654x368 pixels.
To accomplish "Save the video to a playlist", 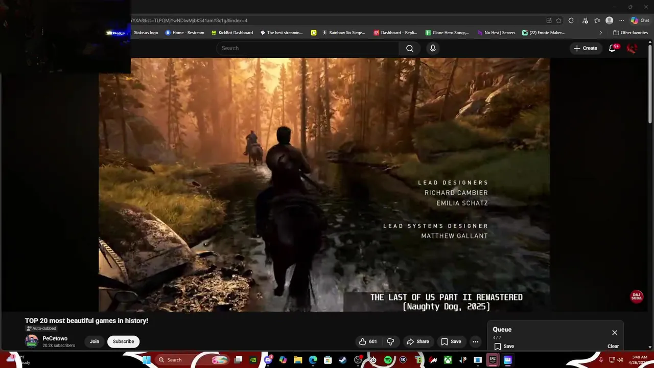I will click(x=451, y=341).
